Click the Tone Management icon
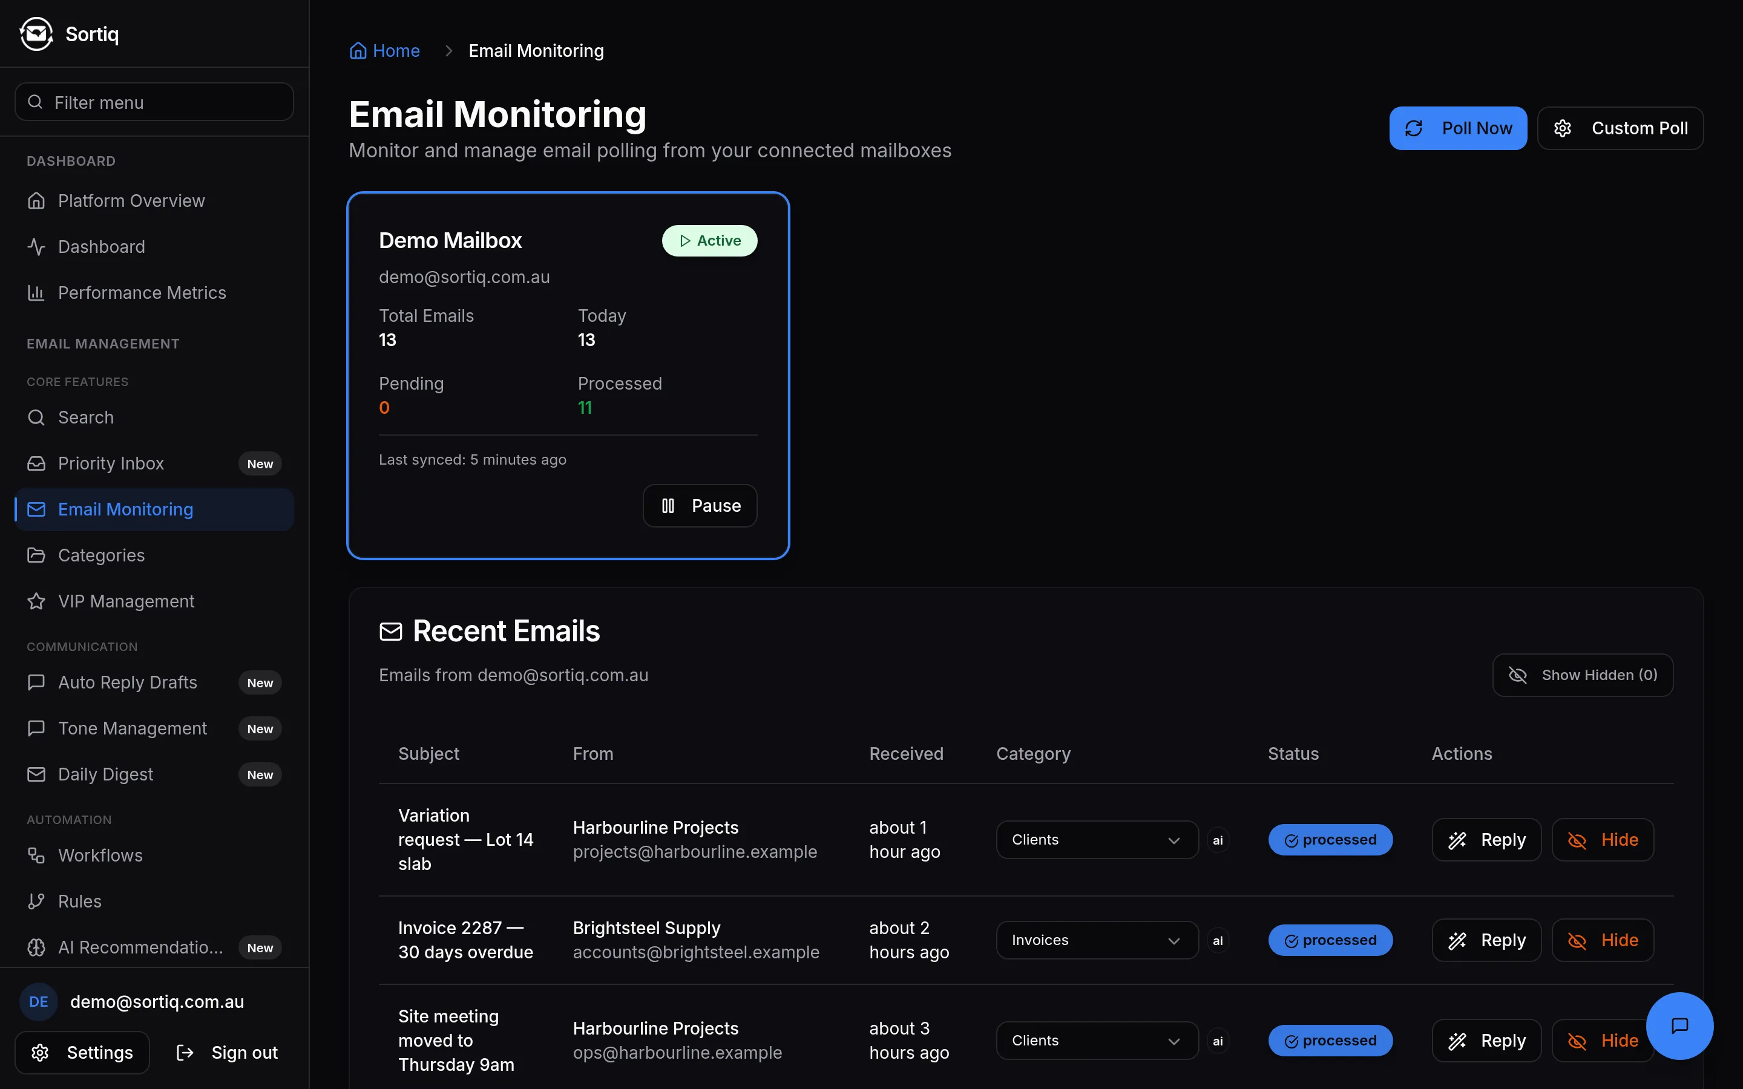 coord(36,728)
